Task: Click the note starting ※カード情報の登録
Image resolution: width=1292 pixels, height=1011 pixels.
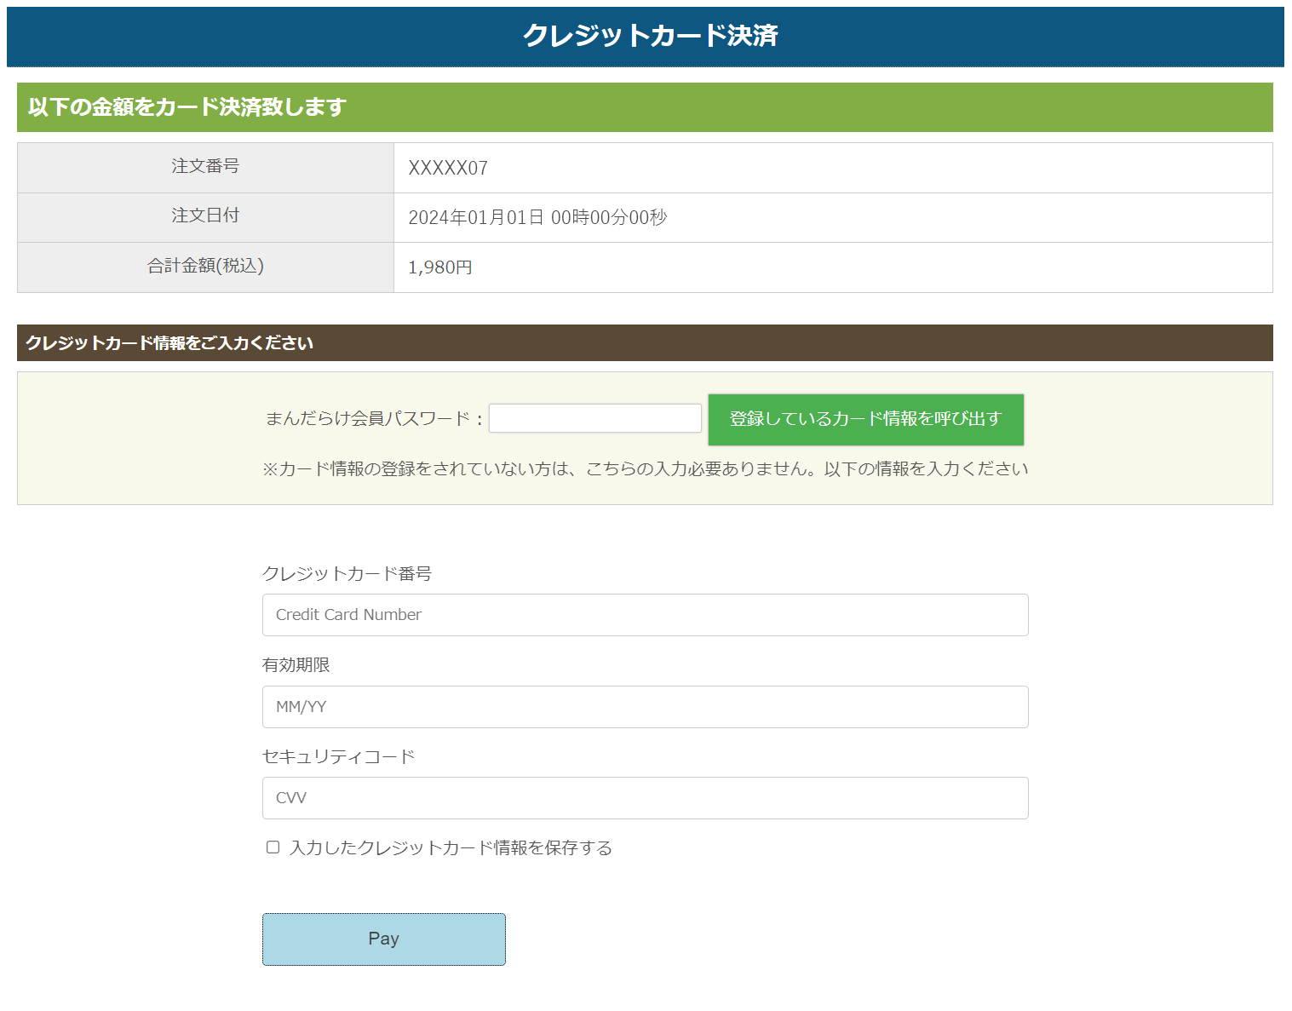Action: click(645, 469)
